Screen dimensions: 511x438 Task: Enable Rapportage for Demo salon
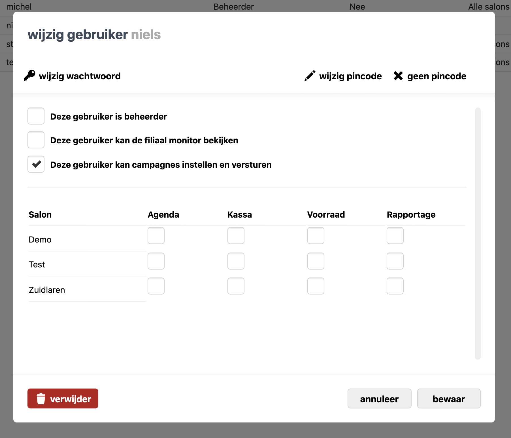(395, 236)
